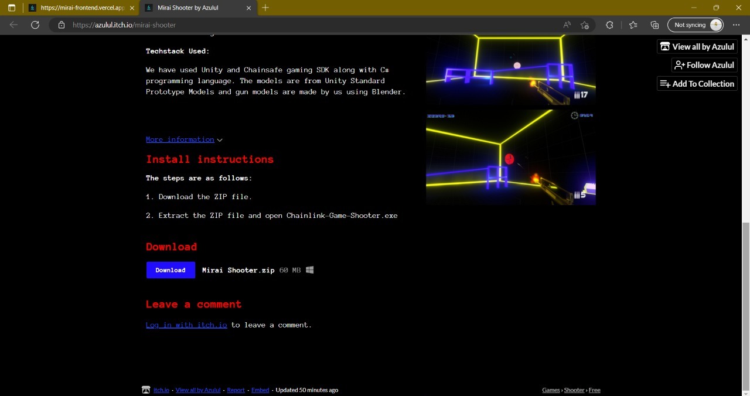750x396 pixels.
Task: Click the Install instructions heading
Action: 210,159
